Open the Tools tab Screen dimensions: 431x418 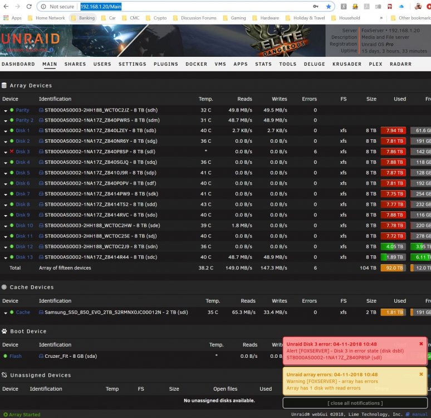point(288,64)
